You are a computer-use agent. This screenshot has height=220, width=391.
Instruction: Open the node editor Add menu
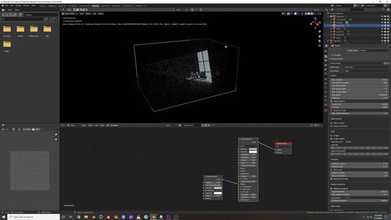97,125
